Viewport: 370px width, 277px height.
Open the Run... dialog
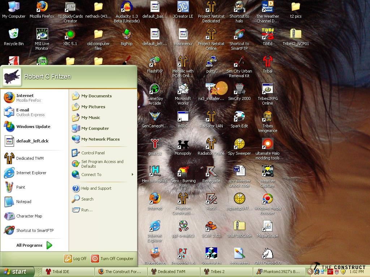tap(103, 210)
